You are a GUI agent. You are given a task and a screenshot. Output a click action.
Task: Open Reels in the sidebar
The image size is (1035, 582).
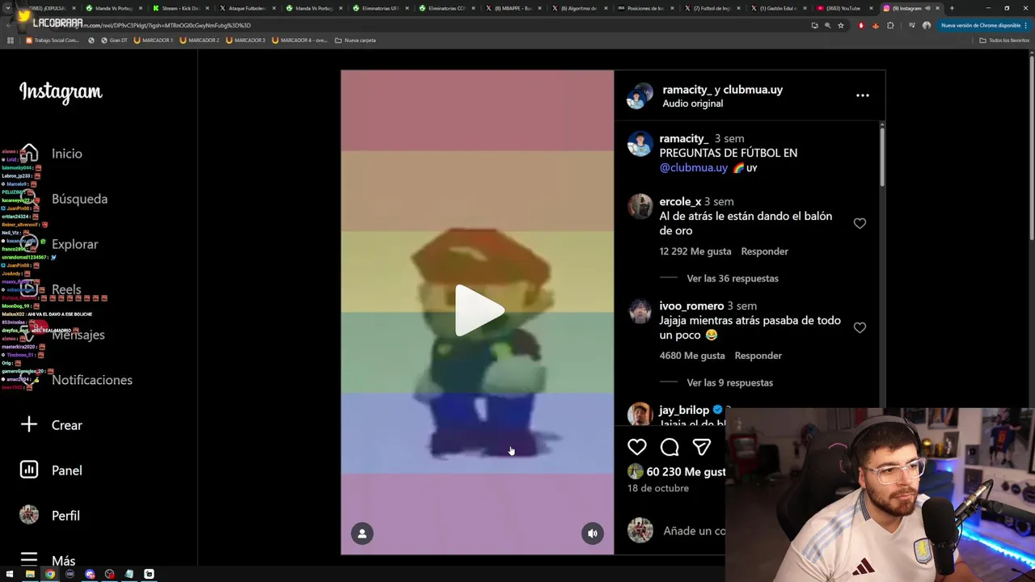pos(66,289)
